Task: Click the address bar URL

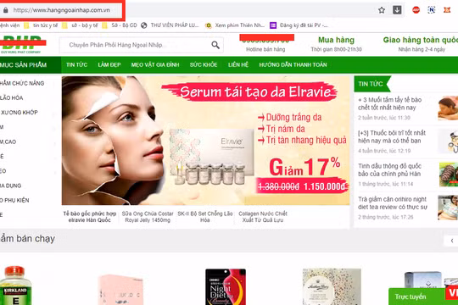Action: click(62, 10)
